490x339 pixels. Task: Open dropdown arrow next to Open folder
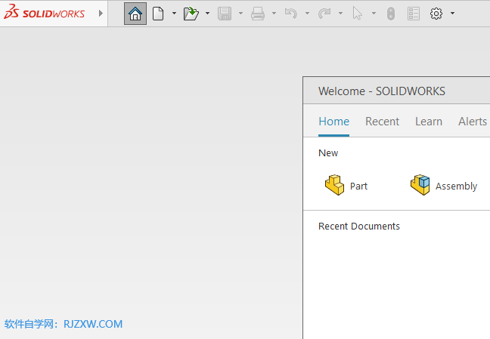click(x=207, y=14)
